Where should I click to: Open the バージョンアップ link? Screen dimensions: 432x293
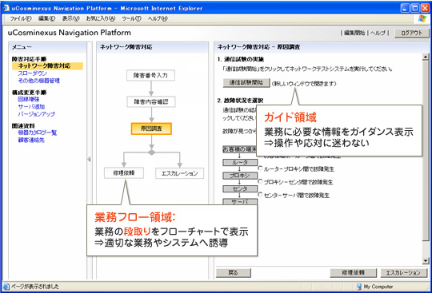tap(36, 114)
